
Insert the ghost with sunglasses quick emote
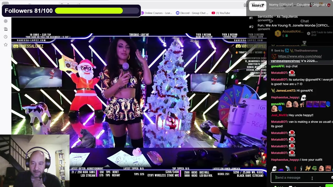pos(274,169)
